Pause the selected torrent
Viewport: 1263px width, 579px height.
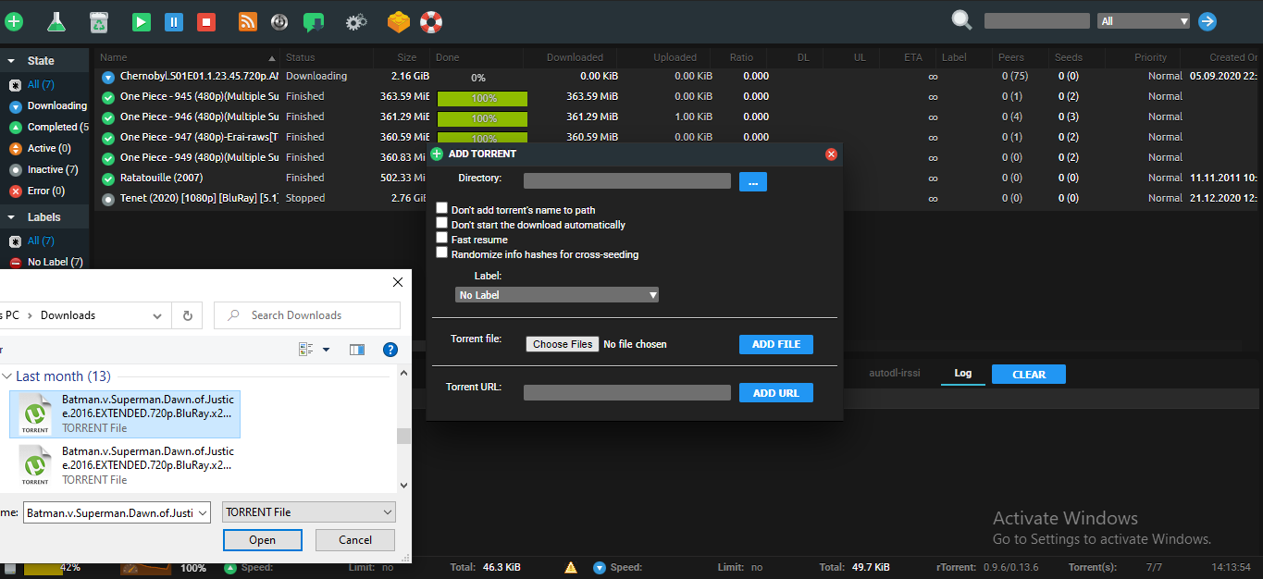pos(174,20)
